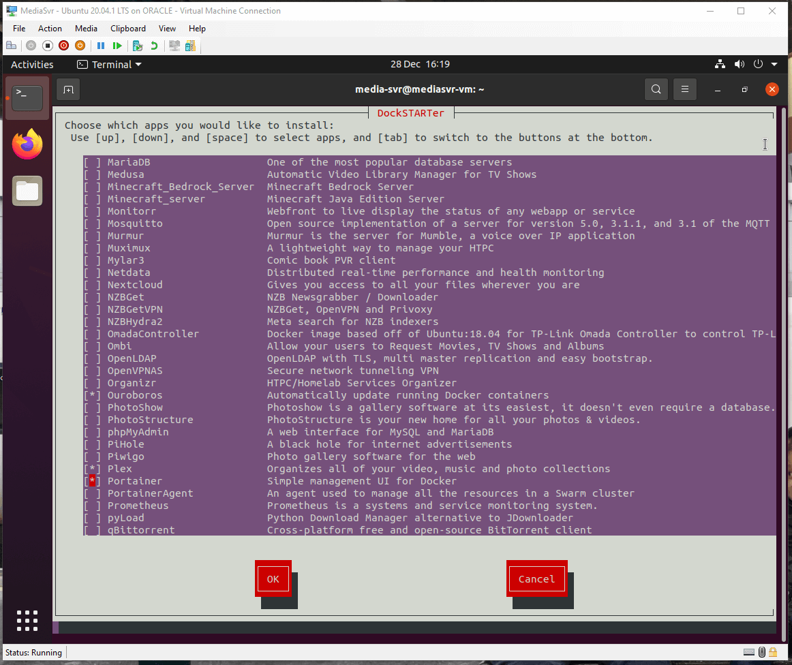Open the Help menu

pyautogui.click(x=197, y=29)
